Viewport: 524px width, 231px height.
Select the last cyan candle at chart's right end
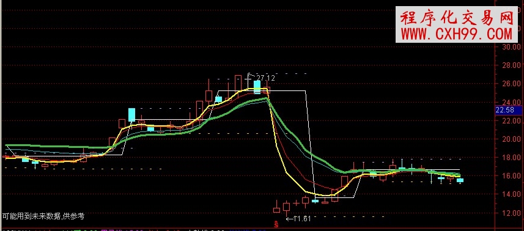coord(460,180)
